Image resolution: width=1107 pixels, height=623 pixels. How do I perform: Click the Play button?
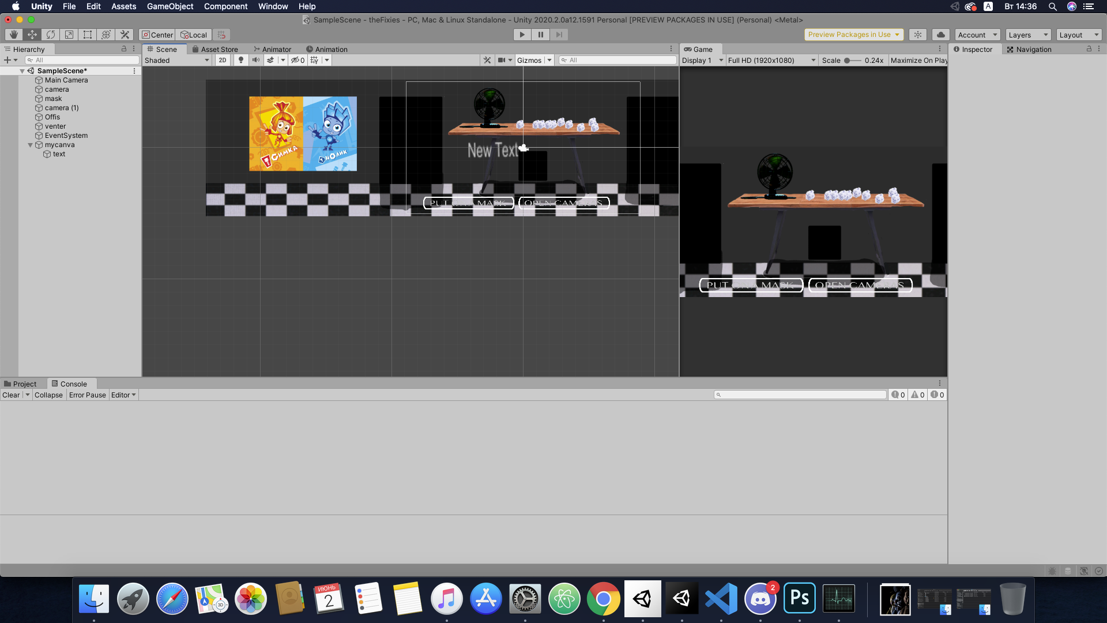[522, 35]
